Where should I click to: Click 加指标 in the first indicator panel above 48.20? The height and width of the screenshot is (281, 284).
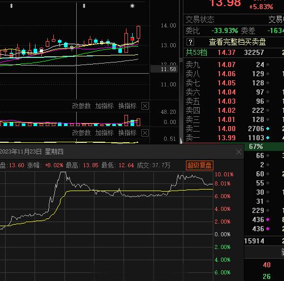click(104, 106)
